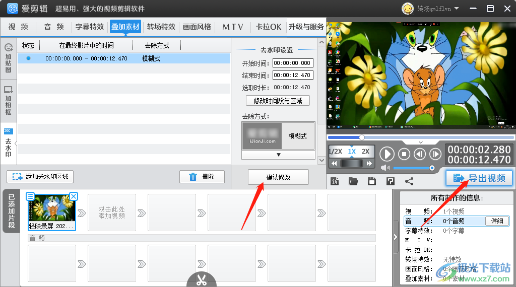Select the 加贴图 sidebar item
516x287 pixels.
[x=8, y=58]
